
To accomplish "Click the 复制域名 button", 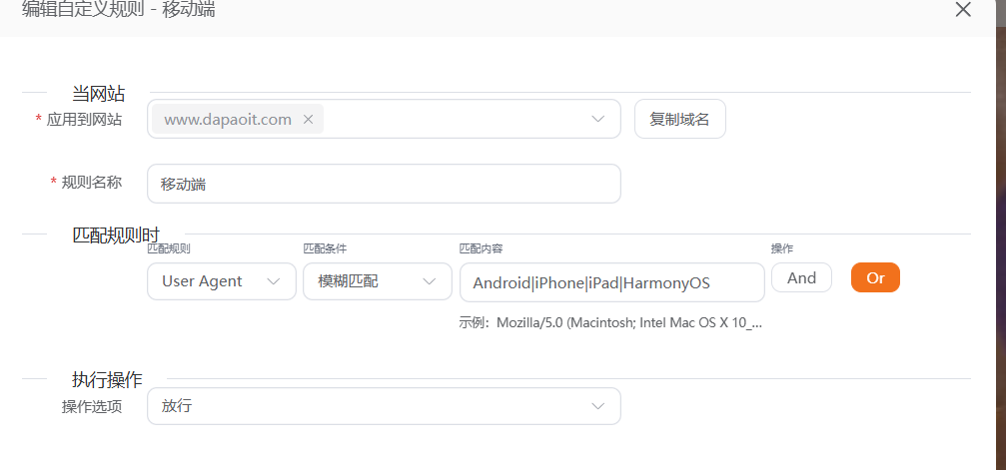I will 680,119.
